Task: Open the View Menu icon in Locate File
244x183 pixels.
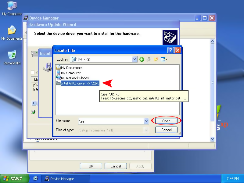Action: [x=164, y=59]
